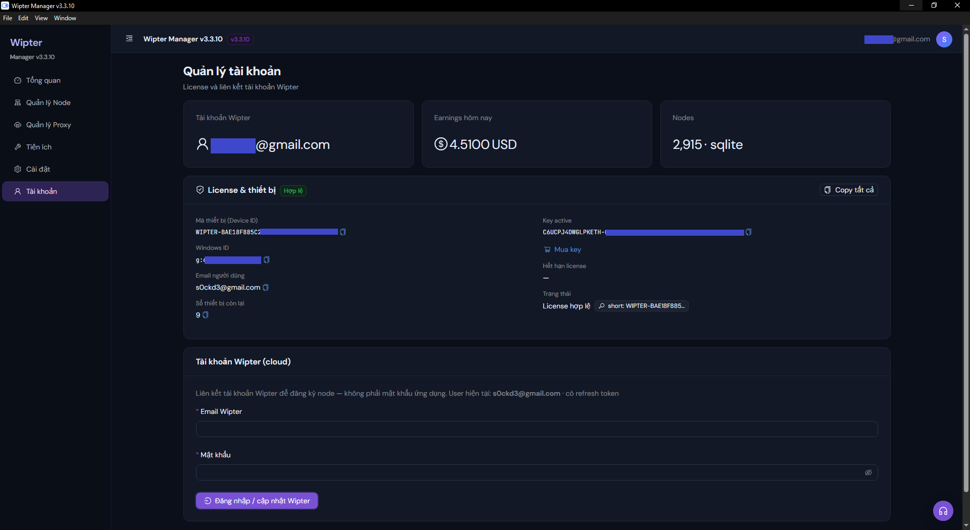Image resolution: width=970 pixels, height=530 pixels.
Task: Open support chat headset button
Action: click(x=943, y=511)
